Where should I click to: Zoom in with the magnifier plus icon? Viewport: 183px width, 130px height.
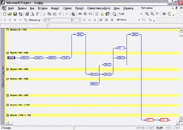pos(147,14)
